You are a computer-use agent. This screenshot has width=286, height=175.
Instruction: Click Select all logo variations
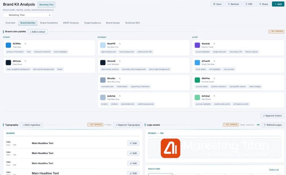point(274,170)
